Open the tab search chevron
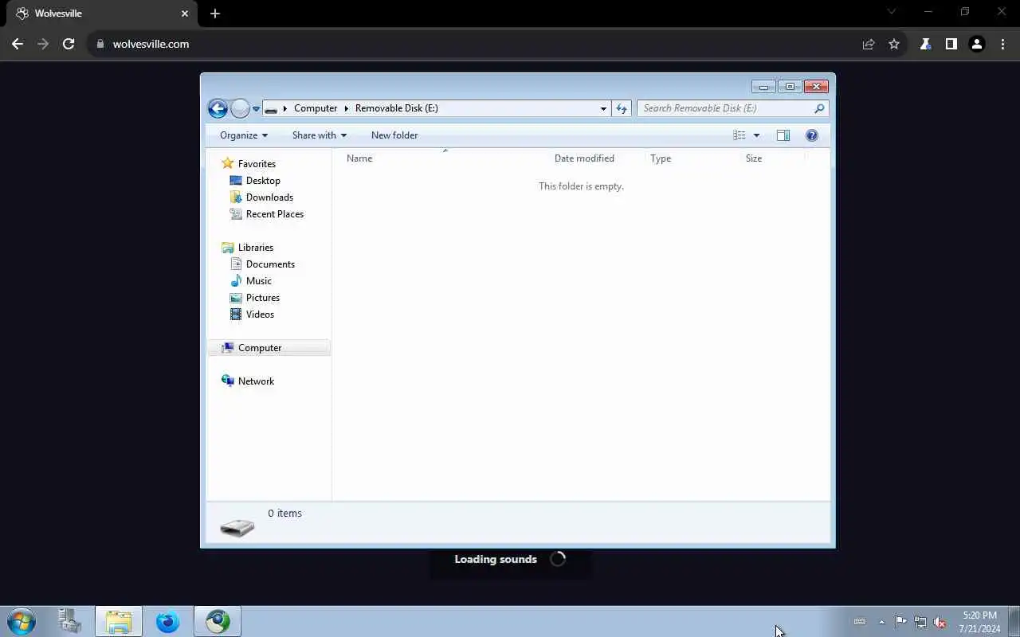Viewport: 1020px width, 637px height. (892, 12)
